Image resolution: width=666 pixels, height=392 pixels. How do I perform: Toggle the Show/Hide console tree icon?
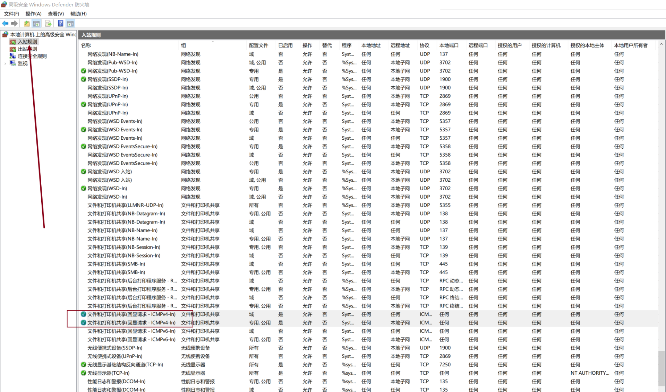coord(36,24)
